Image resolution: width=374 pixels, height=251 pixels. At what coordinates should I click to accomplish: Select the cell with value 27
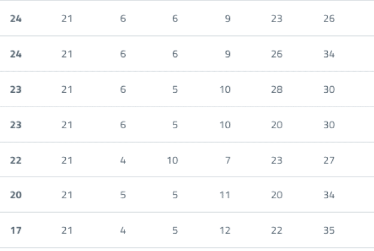[x=329, y=161]
